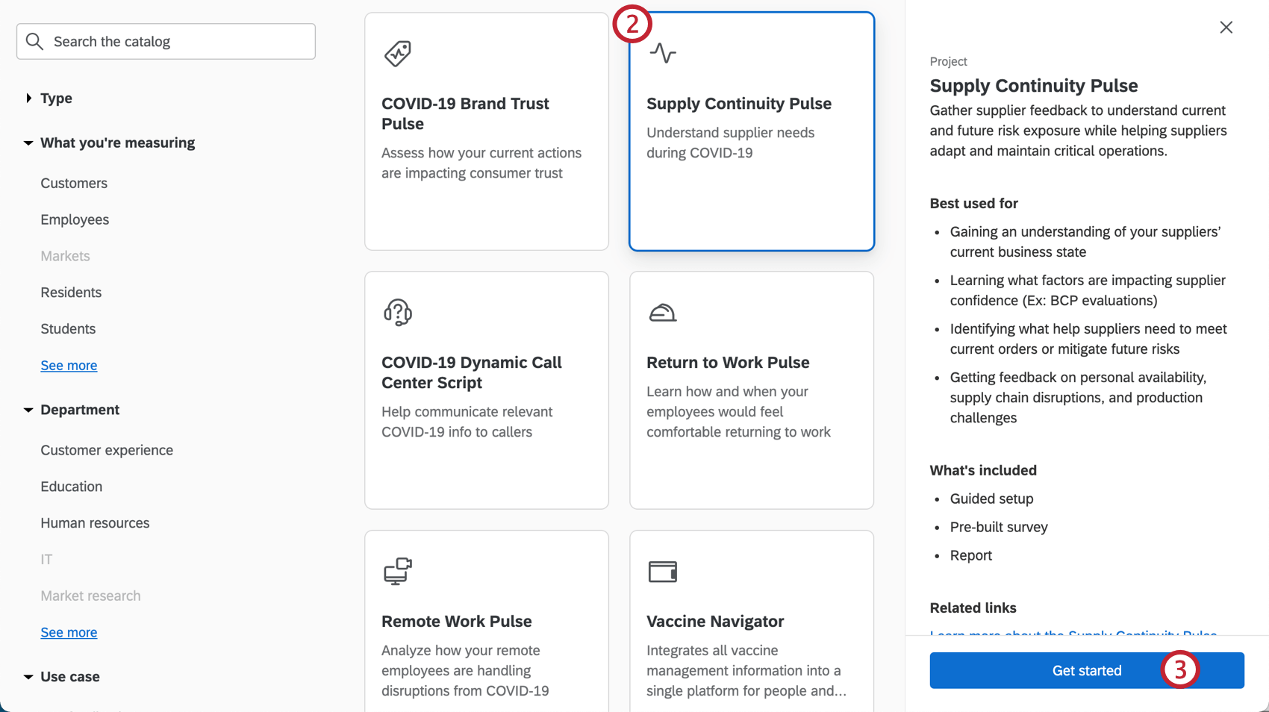Select the Students filter

click(x=68, y=328)
